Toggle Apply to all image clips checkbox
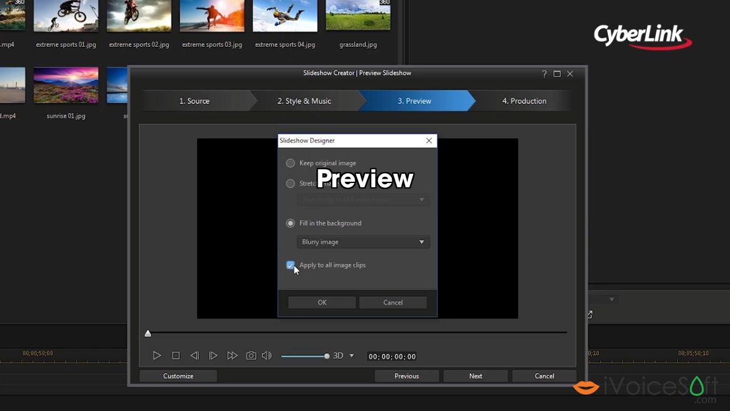The image size is (730, 411). click(x=291, y=265)
